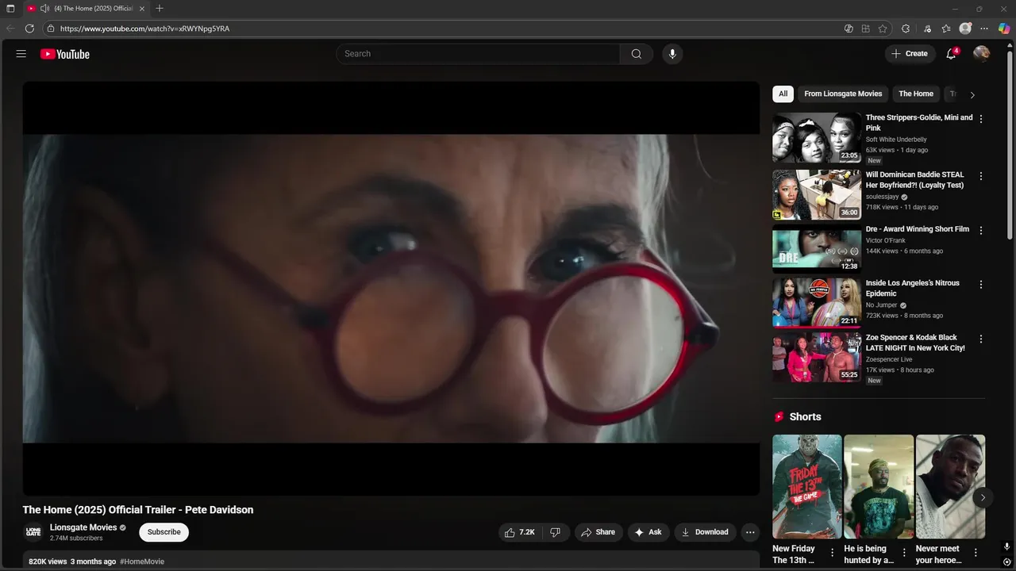Open the YouTube hamburger guide menu

point(21,54)
